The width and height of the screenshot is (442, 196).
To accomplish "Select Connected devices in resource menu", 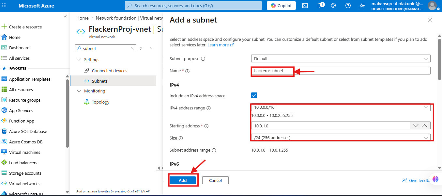I will coord(110,71).
